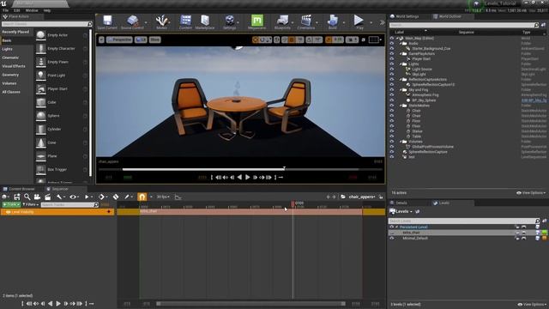Select the Visual Effects category
549x309 pixels.
point(14,66)
